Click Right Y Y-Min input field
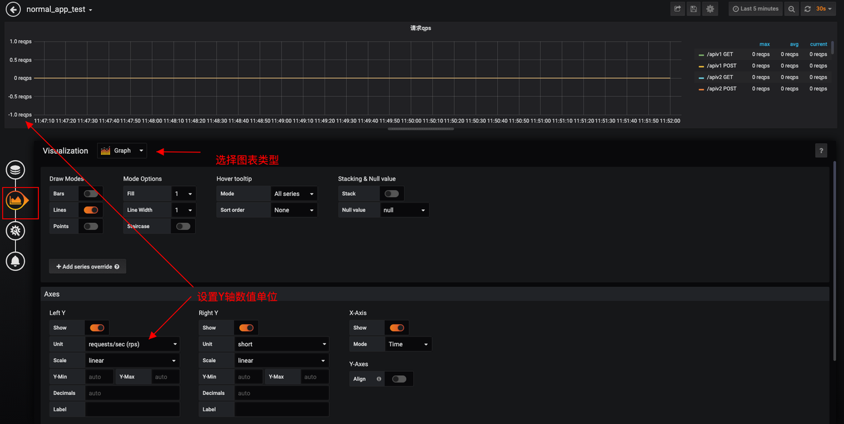 pyautogui.click(x=249, y=377)
